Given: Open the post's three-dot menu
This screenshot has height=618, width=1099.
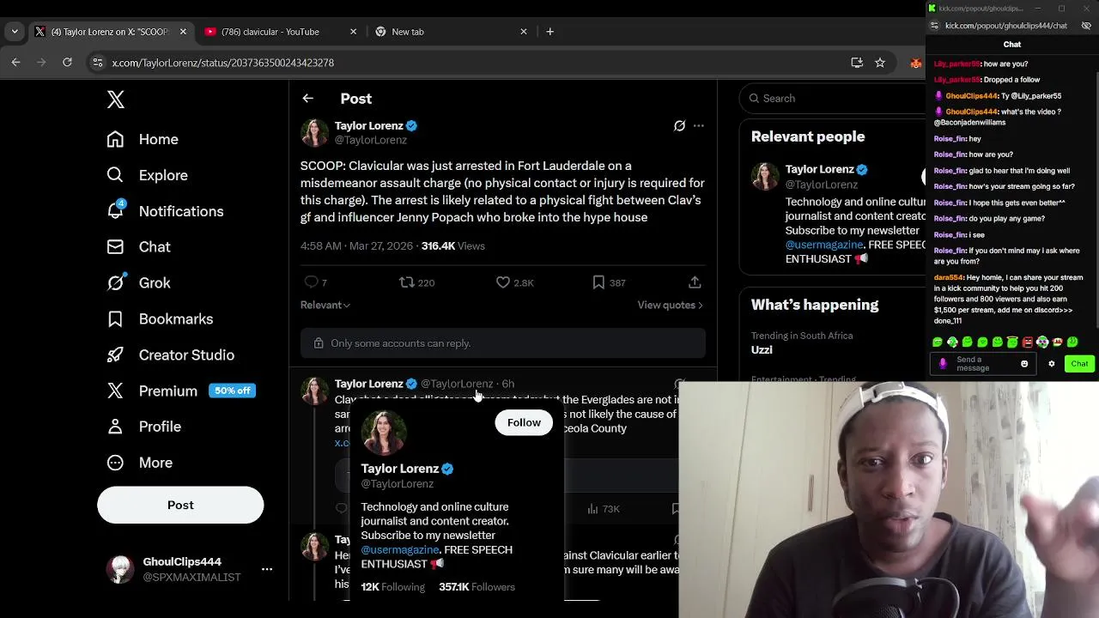Looking at the screenshot, I should (x=699, y=125).
